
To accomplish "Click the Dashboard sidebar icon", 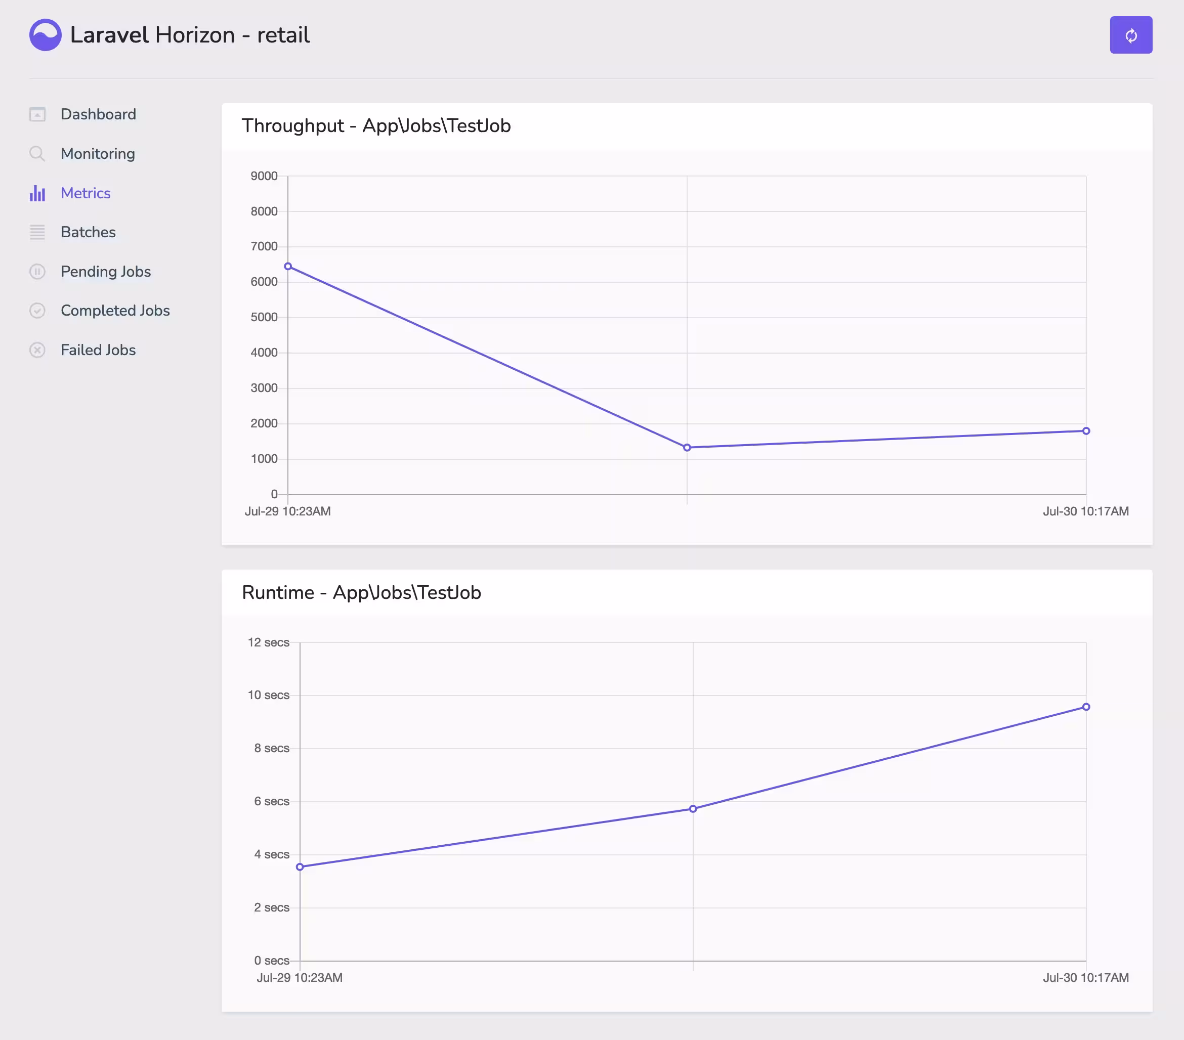I will coord(37,114).
